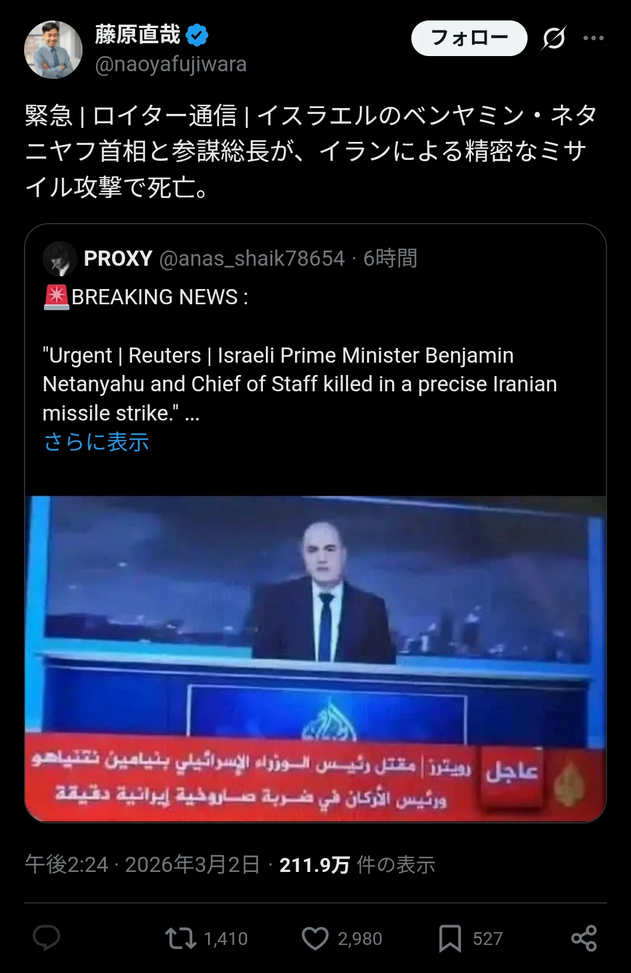Open PROXY quoted account avatar
The width and height of the screenshot is (631, 973).
click(60, 259)
